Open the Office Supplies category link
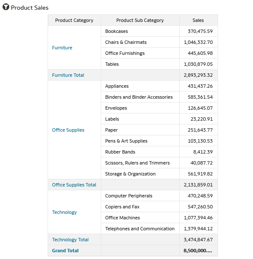This screenshot has height=259, width=253. [x=68, y=130]
